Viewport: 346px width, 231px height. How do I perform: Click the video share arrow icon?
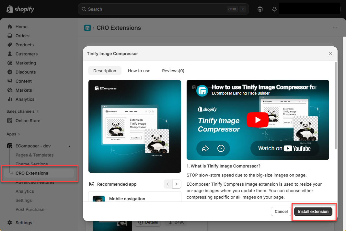(205, 148)
